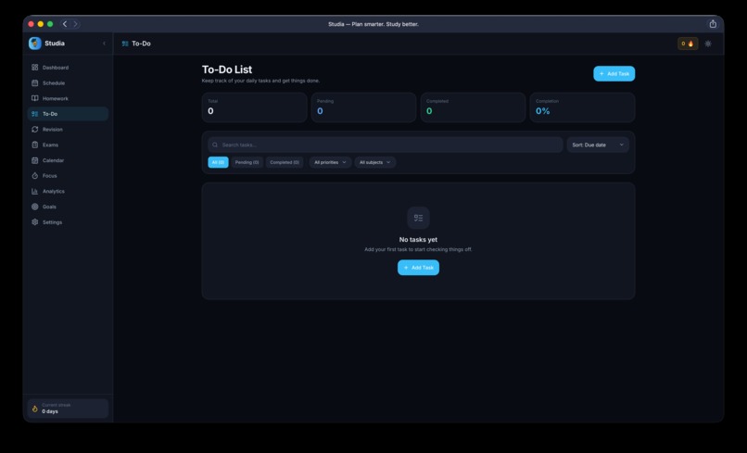This screenshot has height=453, width=747.
Task: Go back with the title bar arrow
Action: [65, 24]
